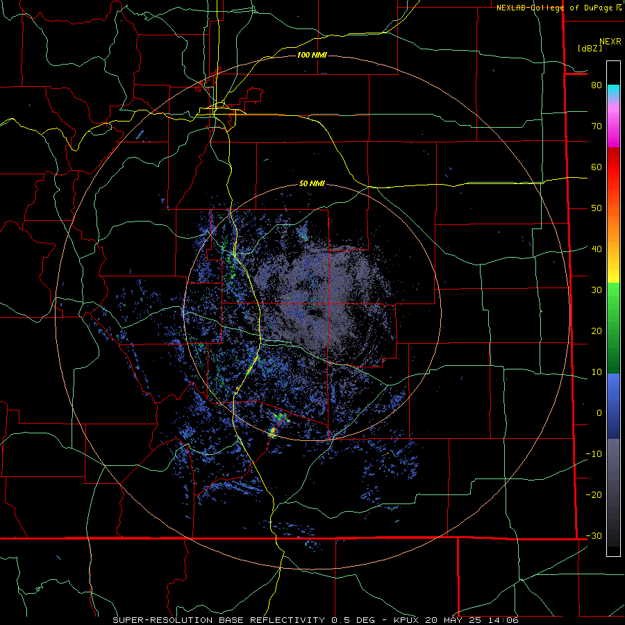Click the red segment of the color bar
Image resolution: width=625 pixels, height=625 pixels.
pyautogui.click(x=613, y=167)
